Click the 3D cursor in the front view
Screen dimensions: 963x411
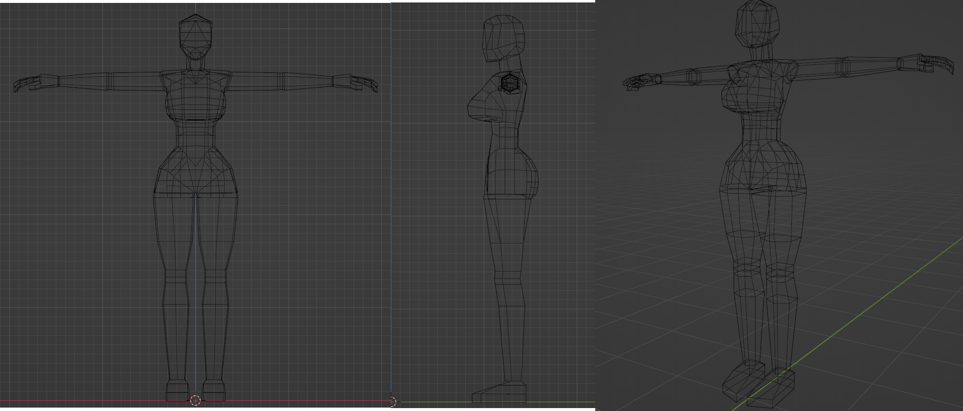click(x=195, y=401)
